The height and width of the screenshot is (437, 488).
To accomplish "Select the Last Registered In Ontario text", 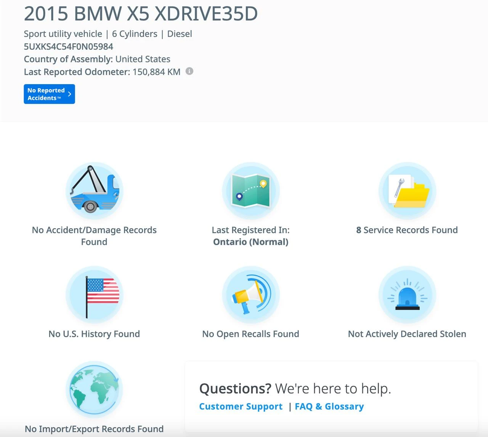I will click(x=251, y=235).
